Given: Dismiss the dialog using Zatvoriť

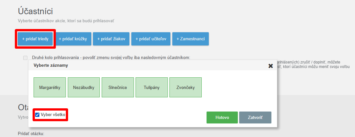Looking at the screenshot, I should tap(255, 118).
